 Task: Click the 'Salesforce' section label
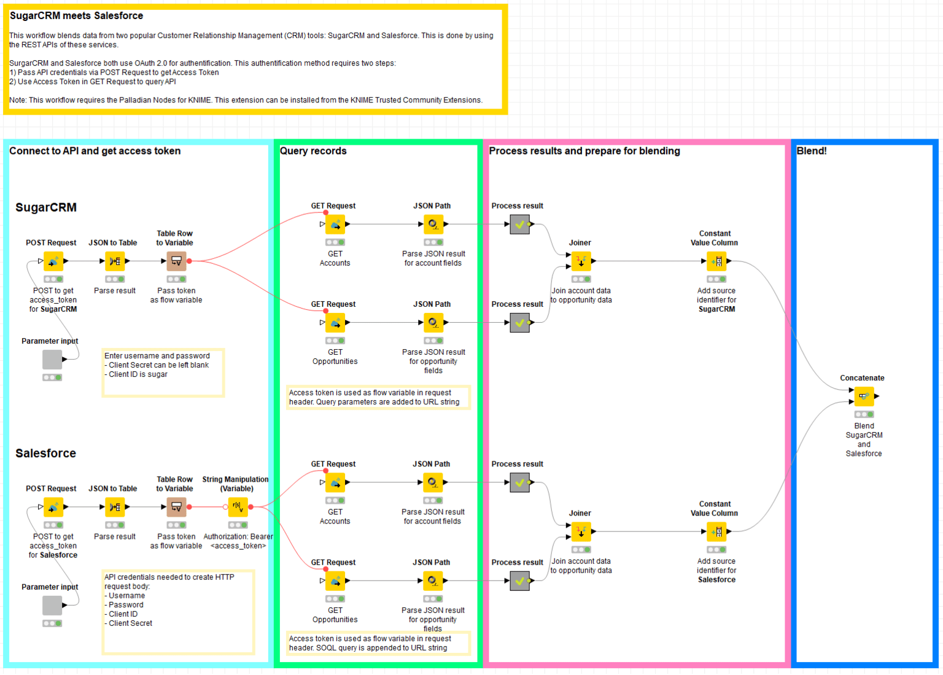[46, 453]
